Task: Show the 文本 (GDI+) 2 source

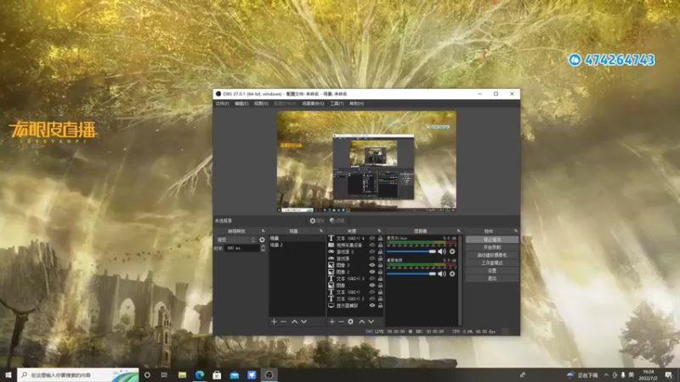Action: click(372, 299)
